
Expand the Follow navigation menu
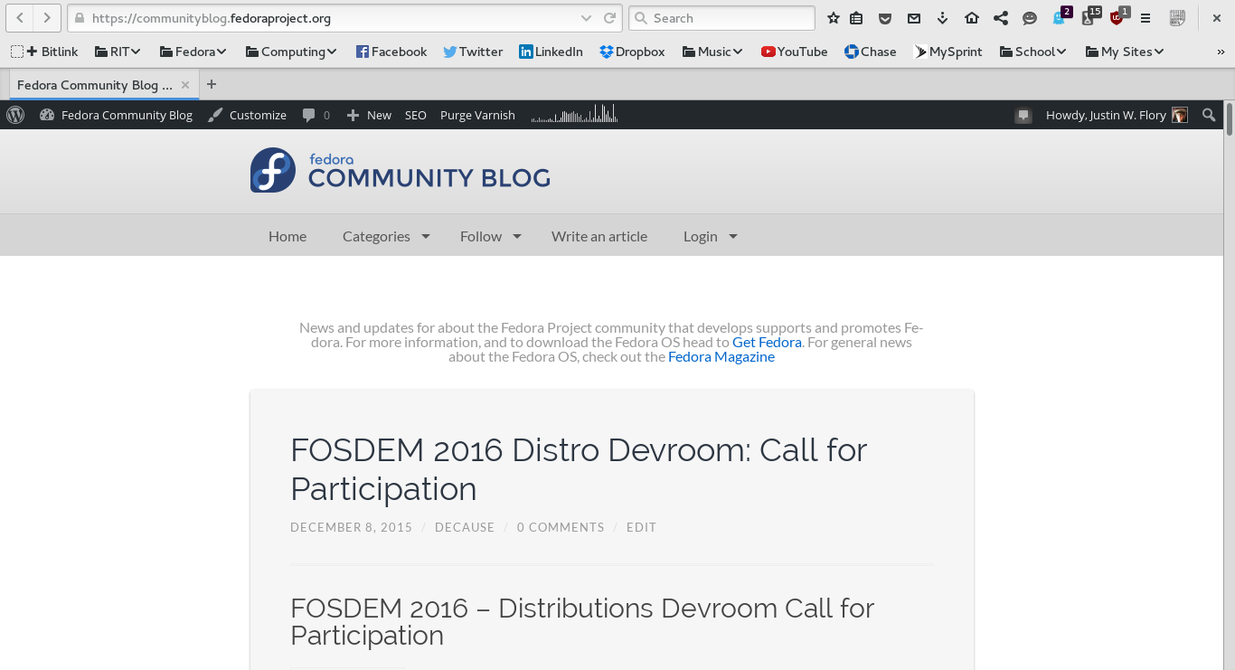(x=491, y=236)
